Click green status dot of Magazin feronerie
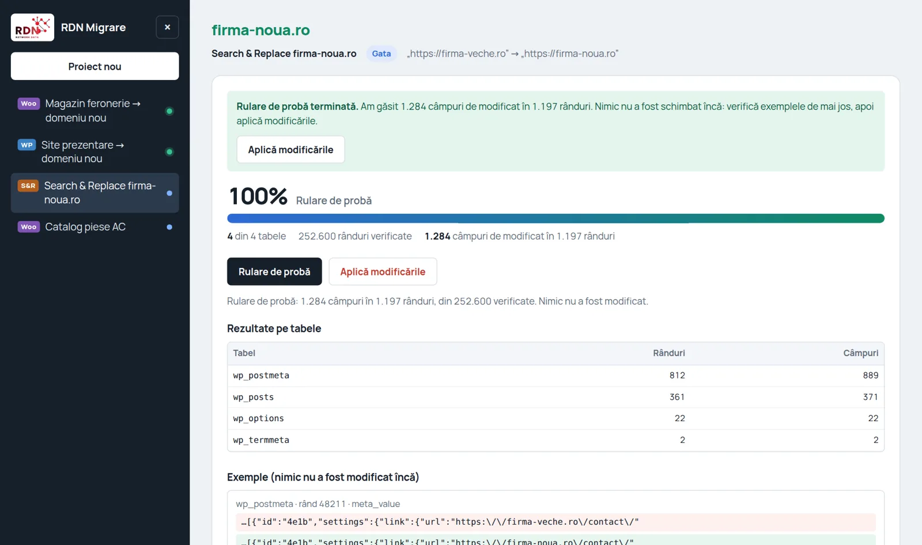 click(169, 111)
